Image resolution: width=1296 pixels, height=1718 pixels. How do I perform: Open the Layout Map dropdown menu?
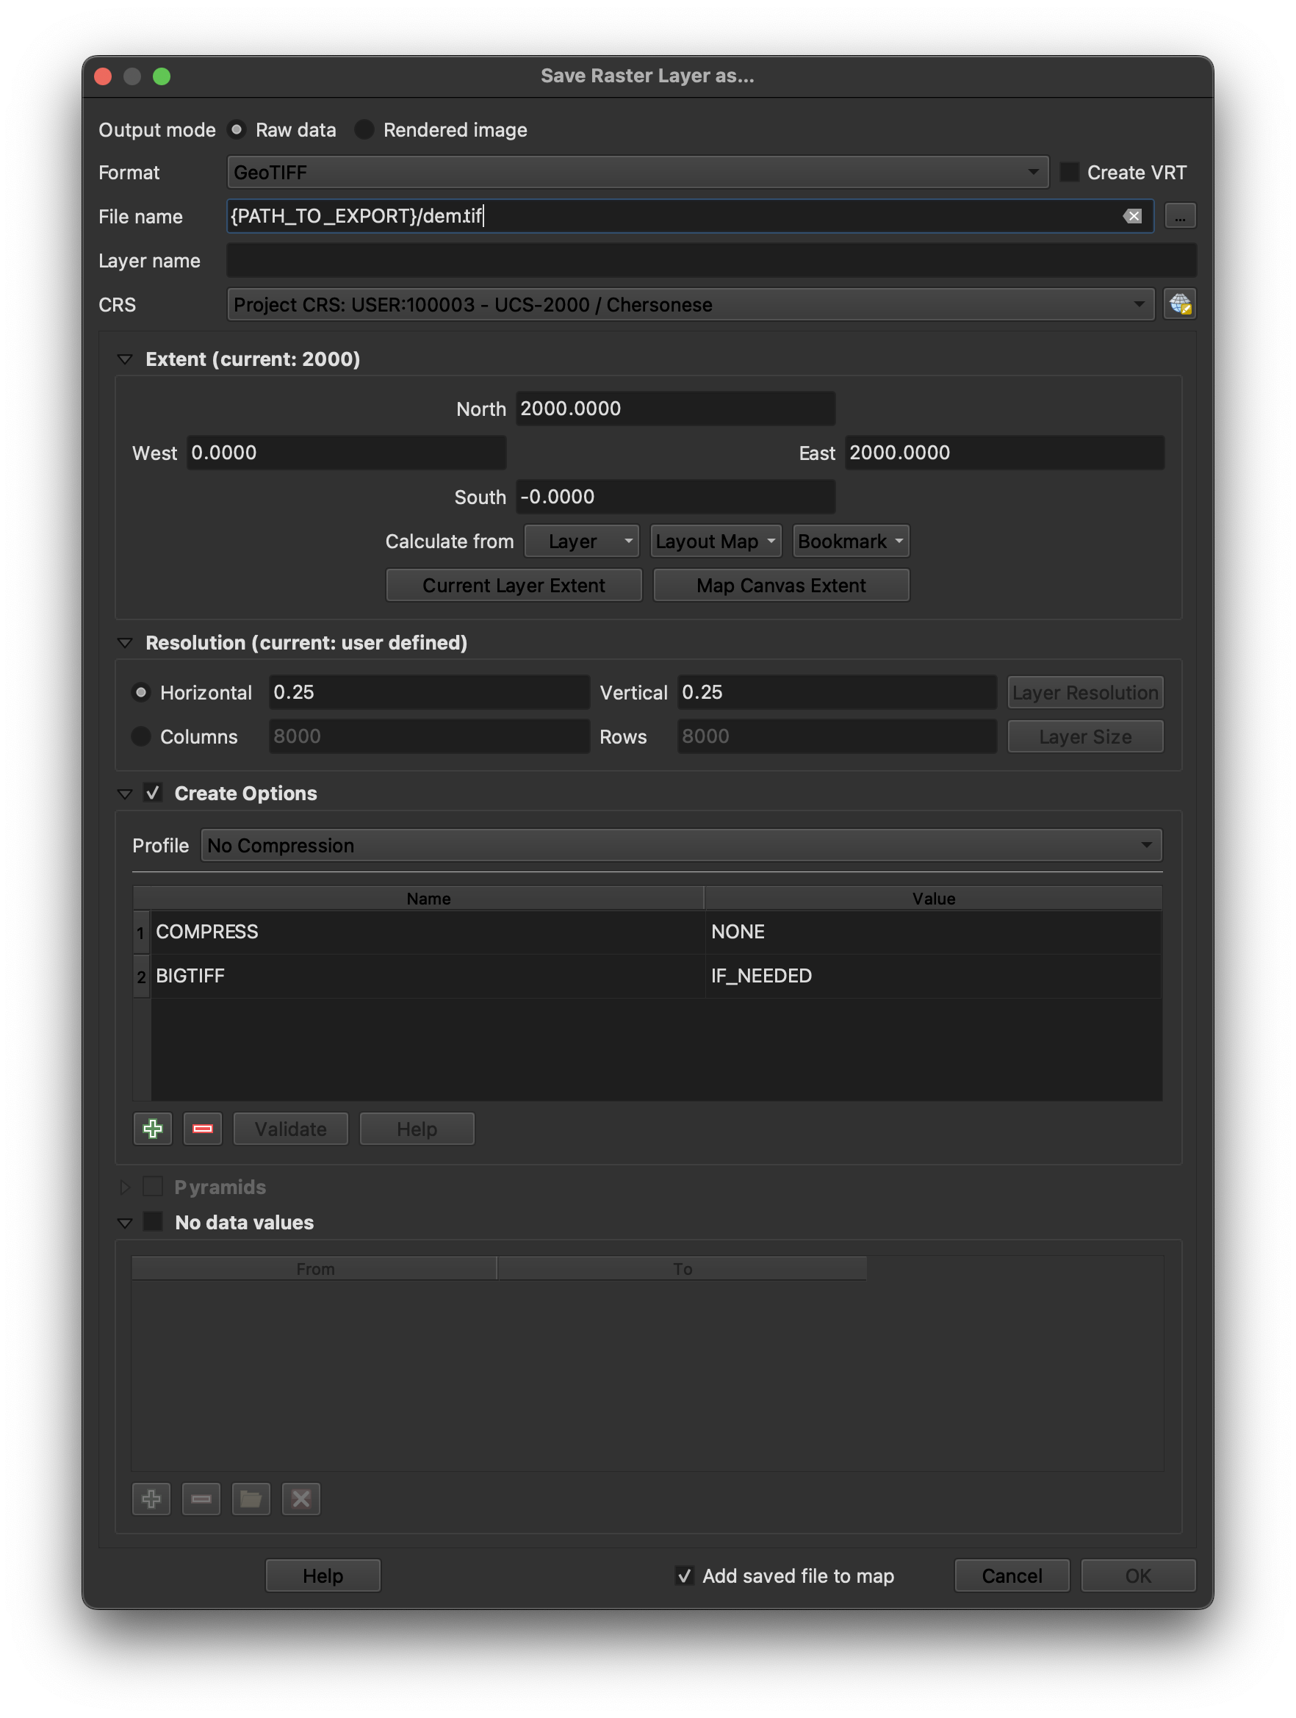coord(715,542)
